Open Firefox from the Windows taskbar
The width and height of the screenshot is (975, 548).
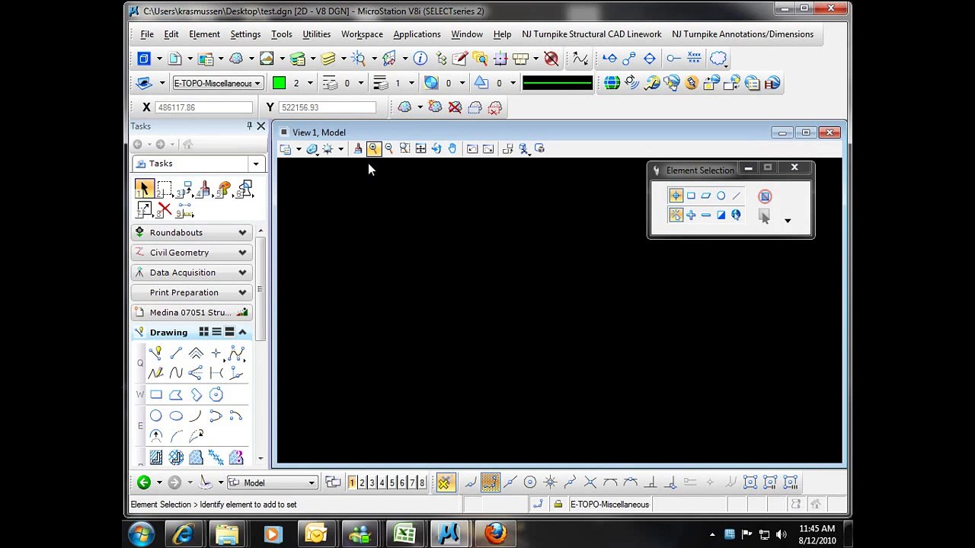(495, 534)
